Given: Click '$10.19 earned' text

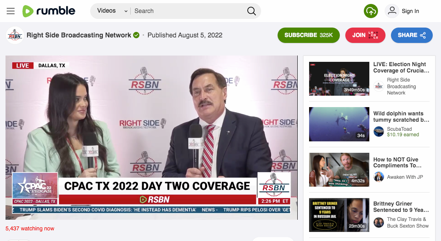Looking at the screenshot, I should pos(403,135).
